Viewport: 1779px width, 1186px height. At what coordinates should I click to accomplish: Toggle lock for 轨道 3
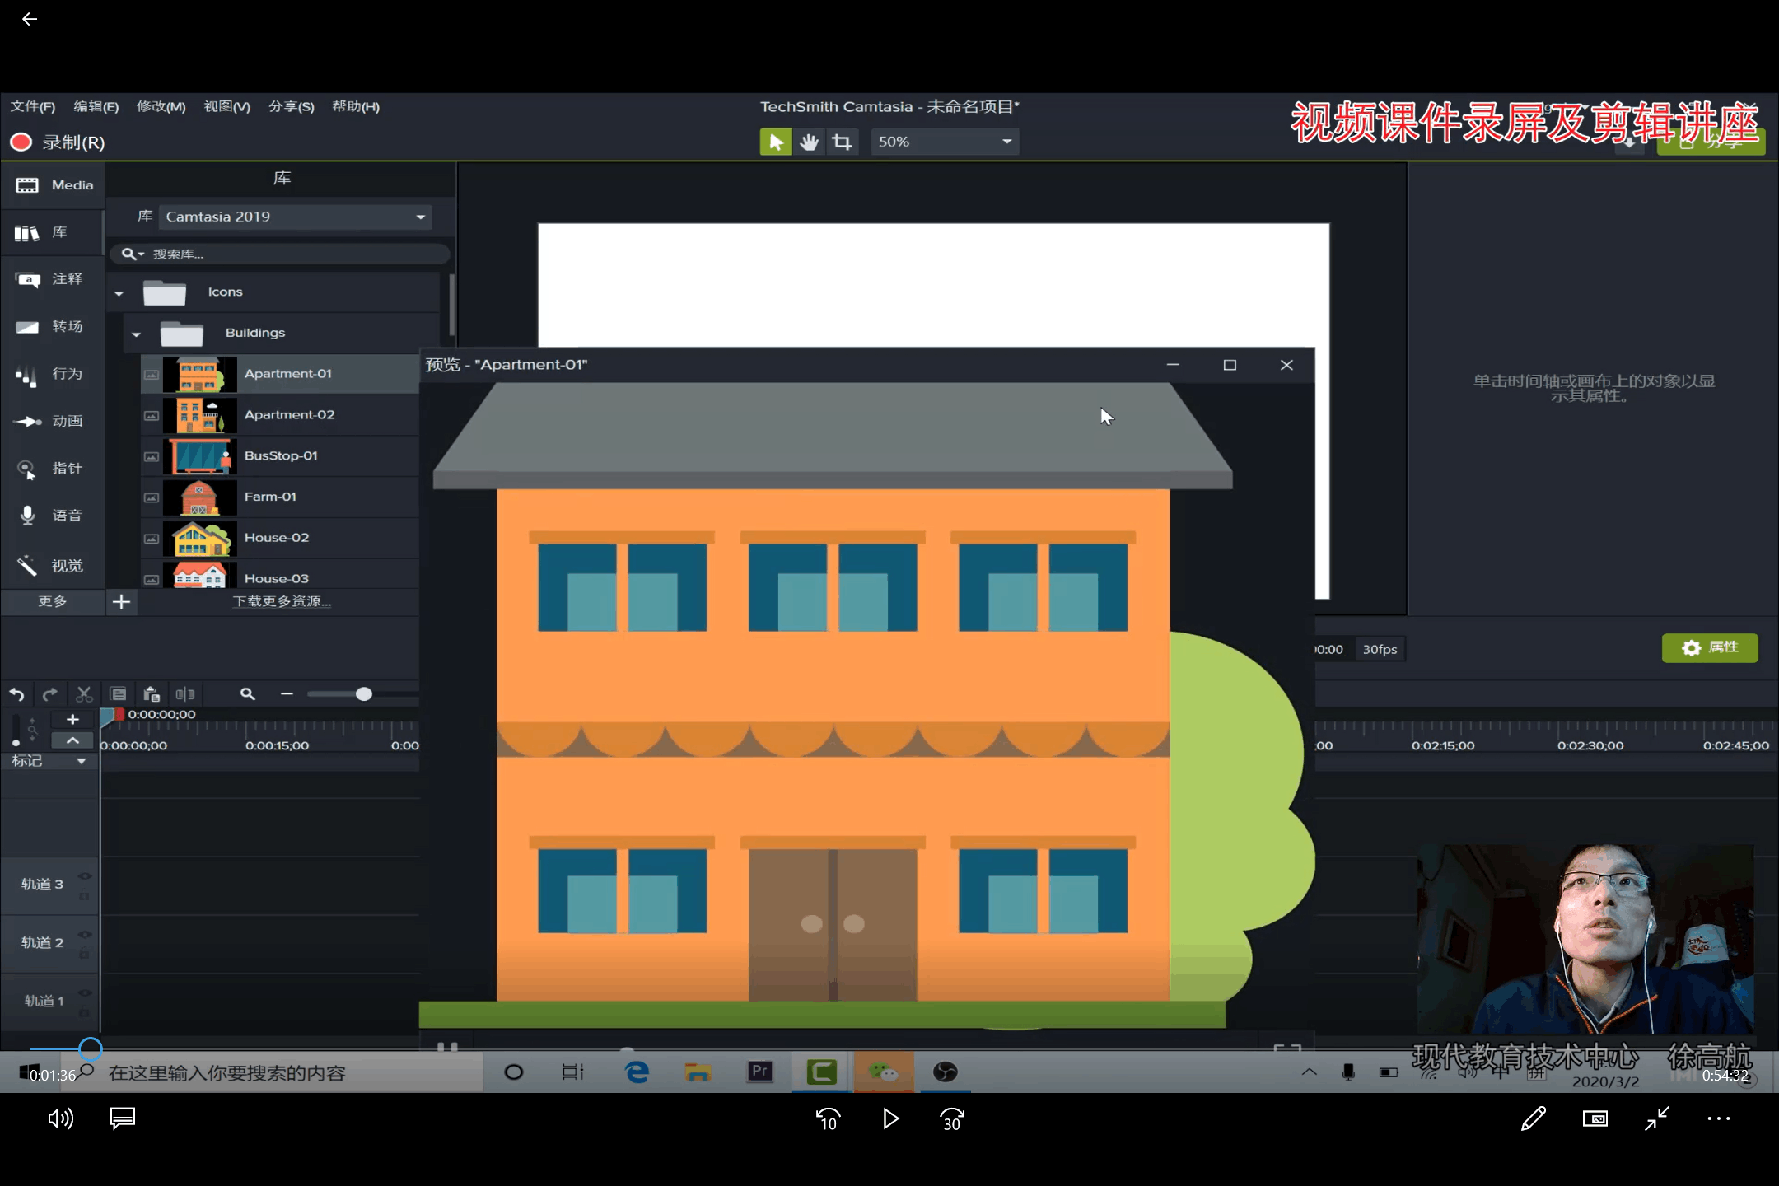click(x=84, y=895)
